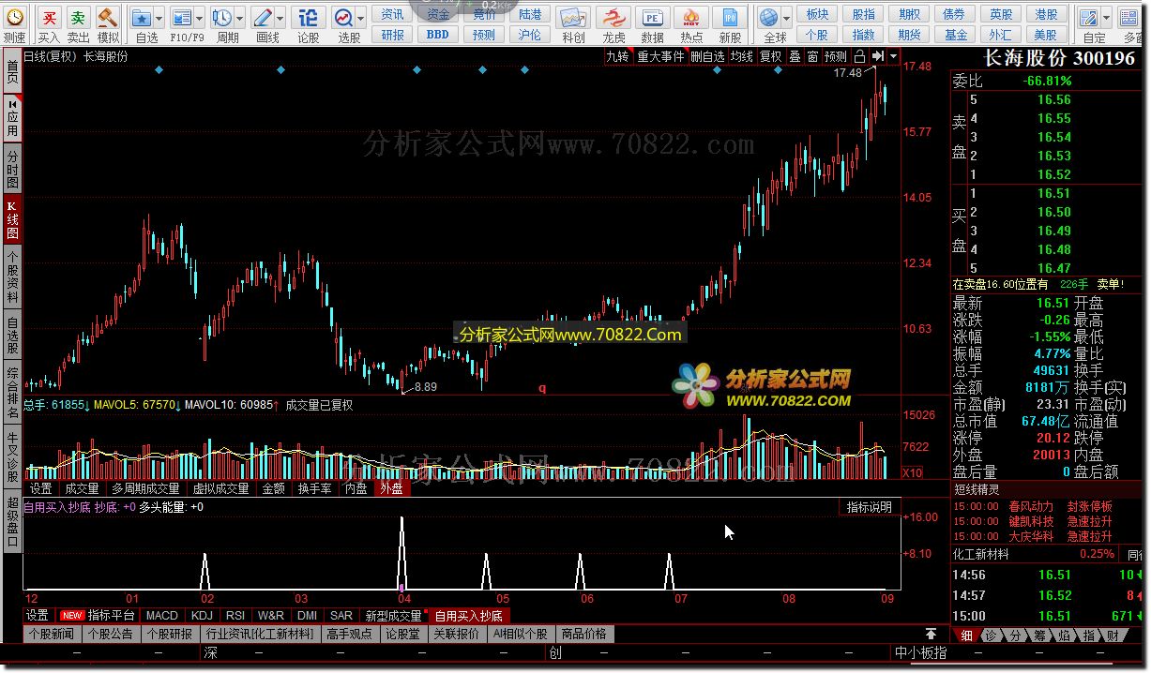This screenshot has width=1151, height=673.
Task: Expand the 自定 dropdown arrow
Action: [1107, 17]
